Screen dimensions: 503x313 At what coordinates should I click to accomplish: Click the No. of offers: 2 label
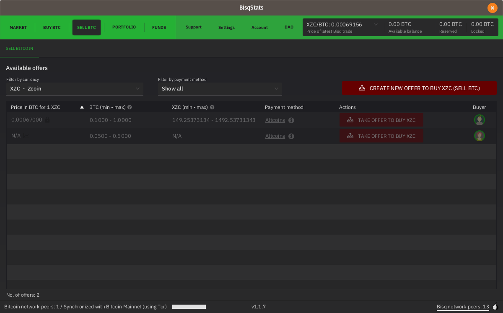[x=23, y=295]
